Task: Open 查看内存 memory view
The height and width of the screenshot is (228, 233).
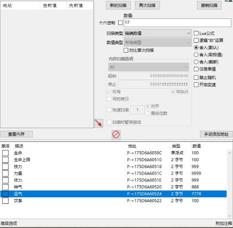Action: click(16, 134)
